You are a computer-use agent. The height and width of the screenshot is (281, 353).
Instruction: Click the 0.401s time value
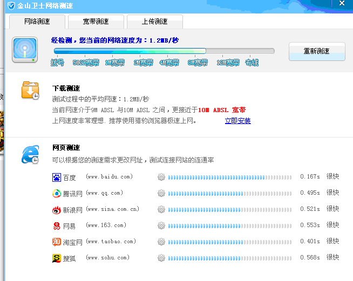310,242
